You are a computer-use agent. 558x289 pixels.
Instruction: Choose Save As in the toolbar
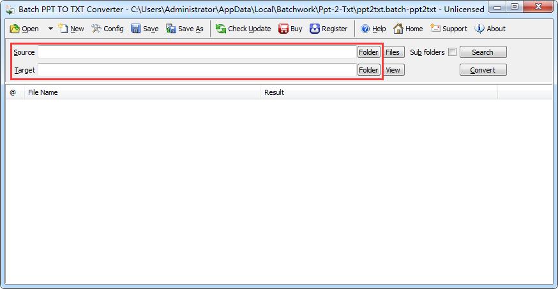tap(185, 29)
